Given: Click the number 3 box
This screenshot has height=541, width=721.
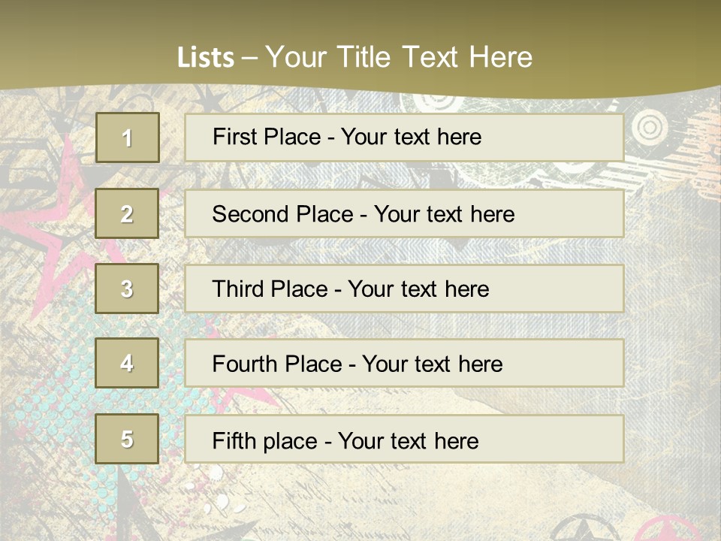Looking at the screenshot, I should (128, 289).
